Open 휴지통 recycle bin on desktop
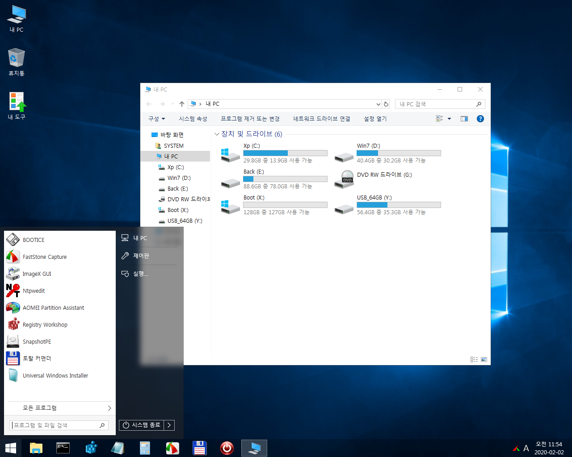 point(17,62)
